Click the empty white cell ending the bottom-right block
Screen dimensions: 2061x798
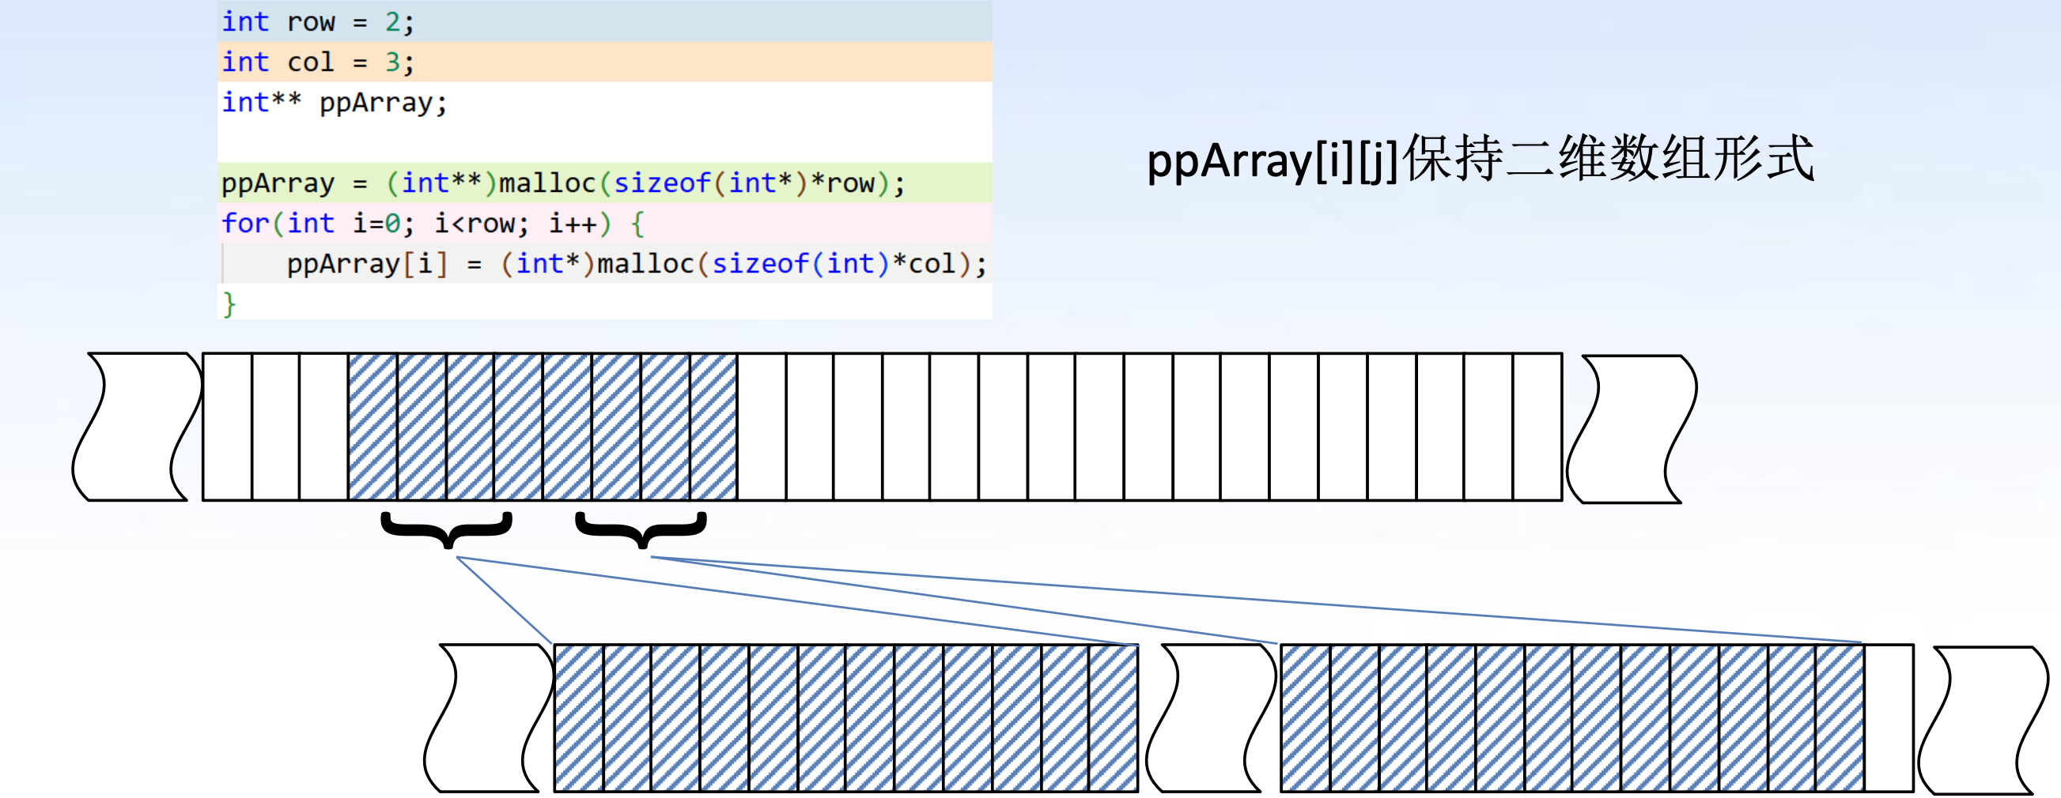1888,718
